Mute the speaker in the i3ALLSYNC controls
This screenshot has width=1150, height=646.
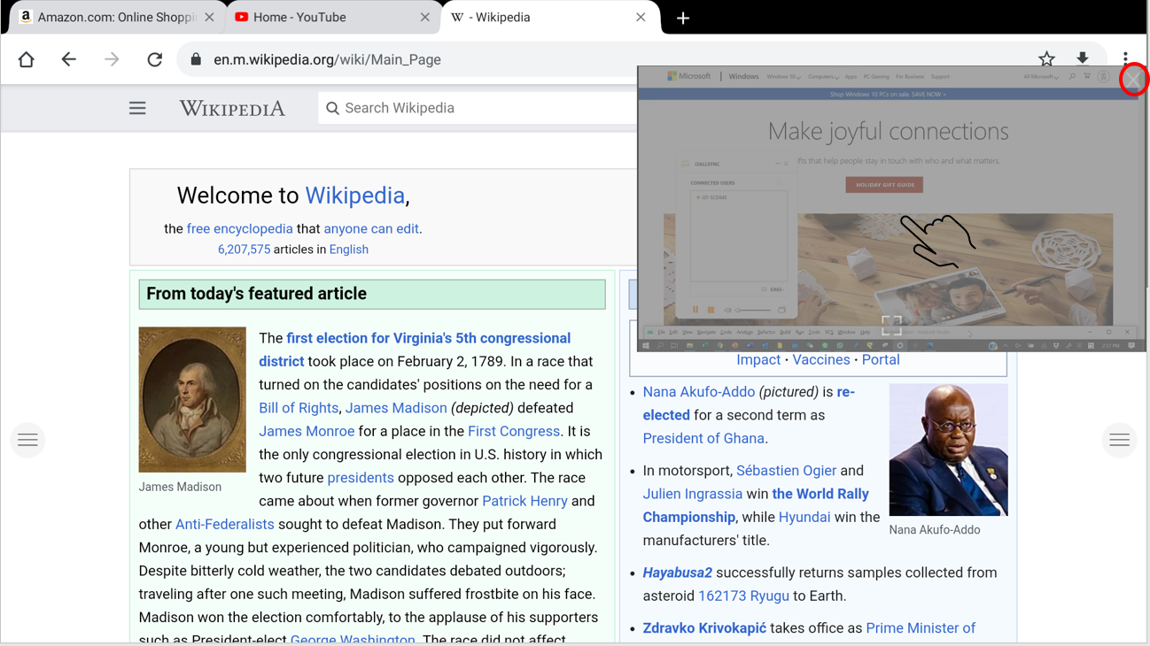click(727, 310)
